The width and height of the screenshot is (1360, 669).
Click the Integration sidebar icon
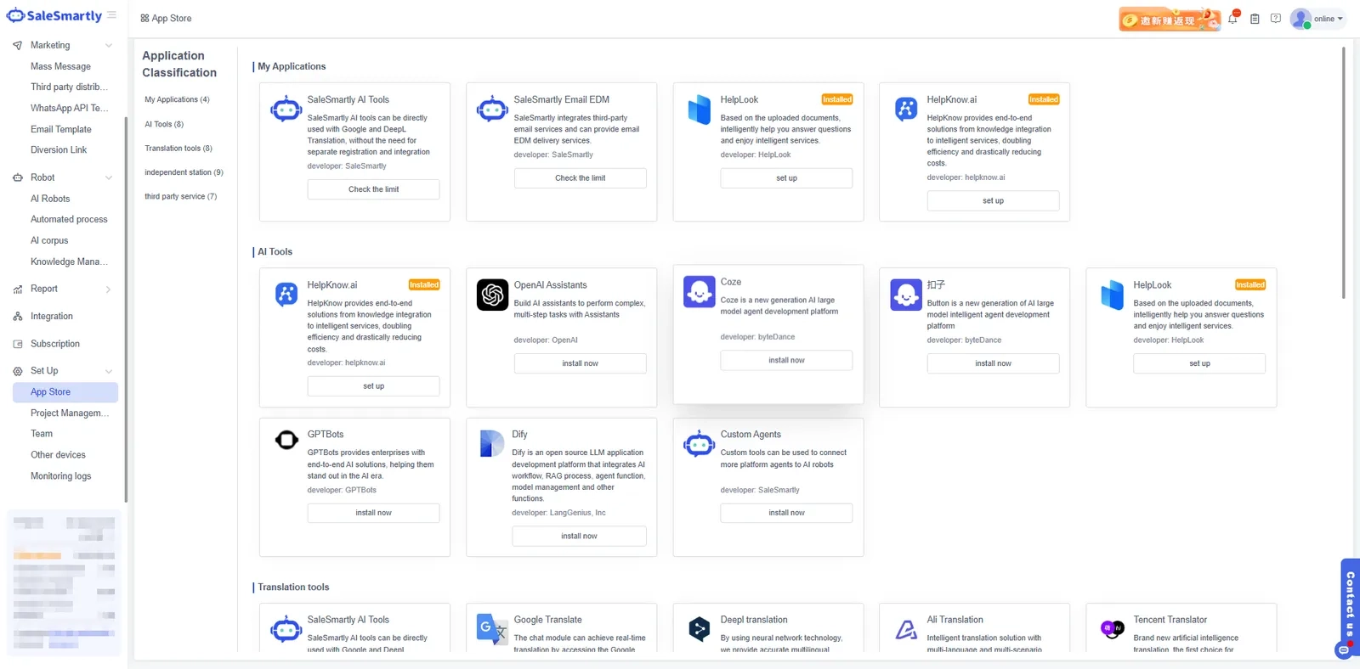tap(18, 317)
